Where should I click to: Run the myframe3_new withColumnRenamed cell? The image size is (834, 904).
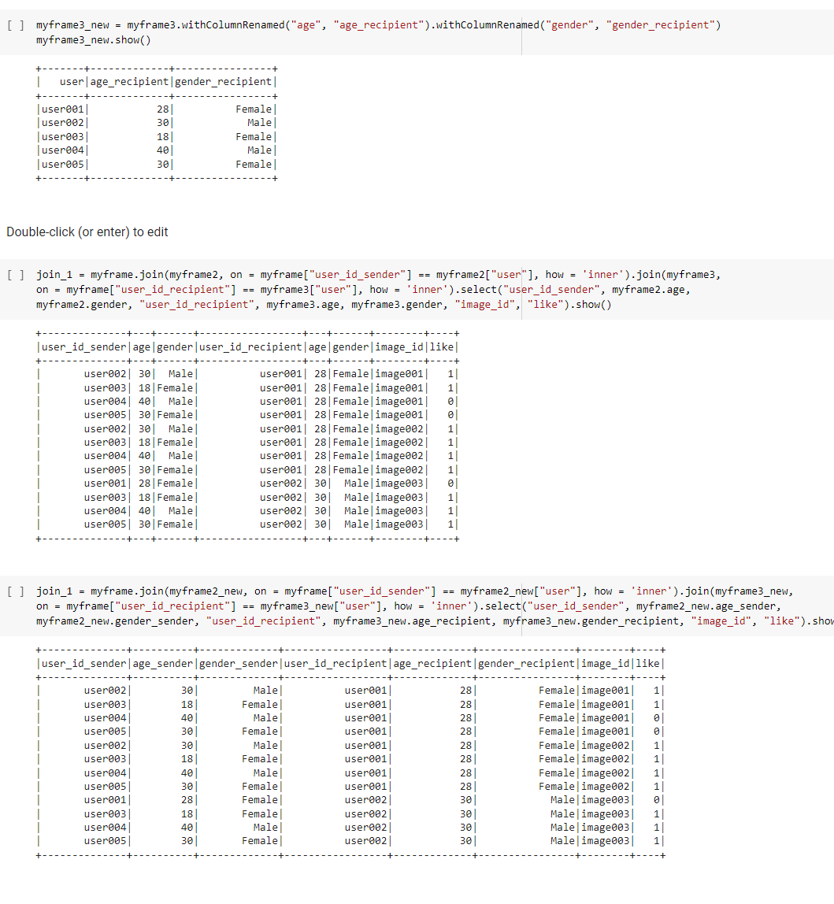[x=16, y=25]
